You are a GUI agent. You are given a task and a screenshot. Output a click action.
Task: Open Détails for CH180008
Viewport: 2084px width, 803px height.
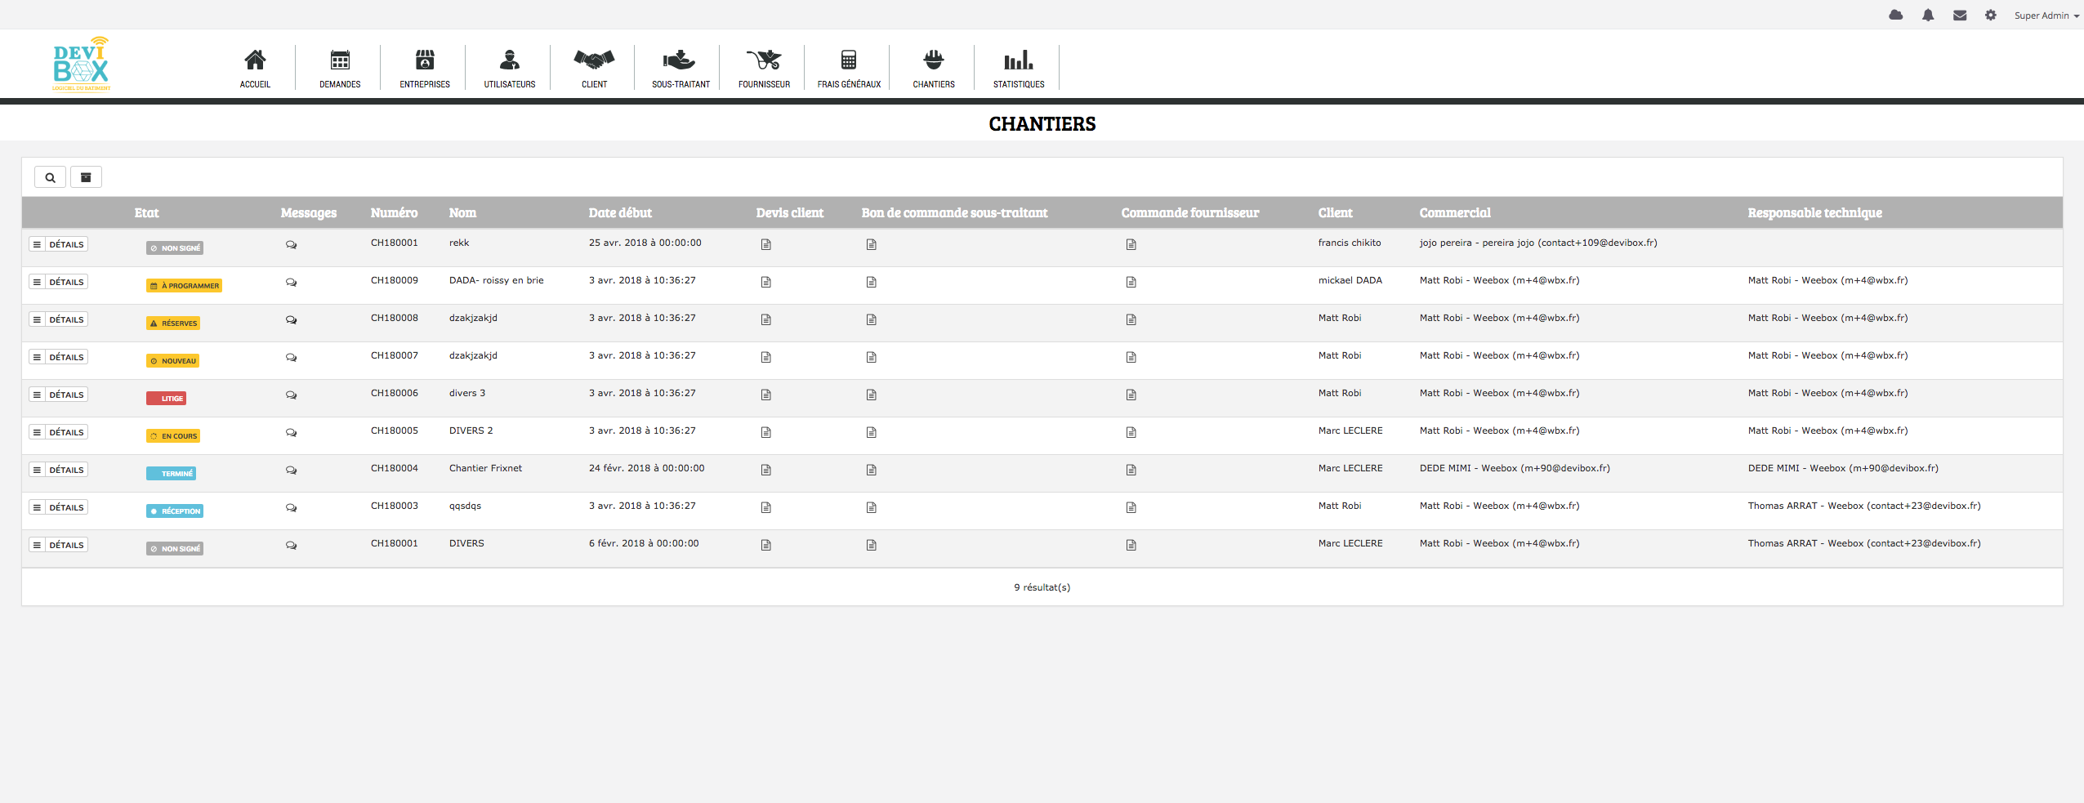(58, 319)
